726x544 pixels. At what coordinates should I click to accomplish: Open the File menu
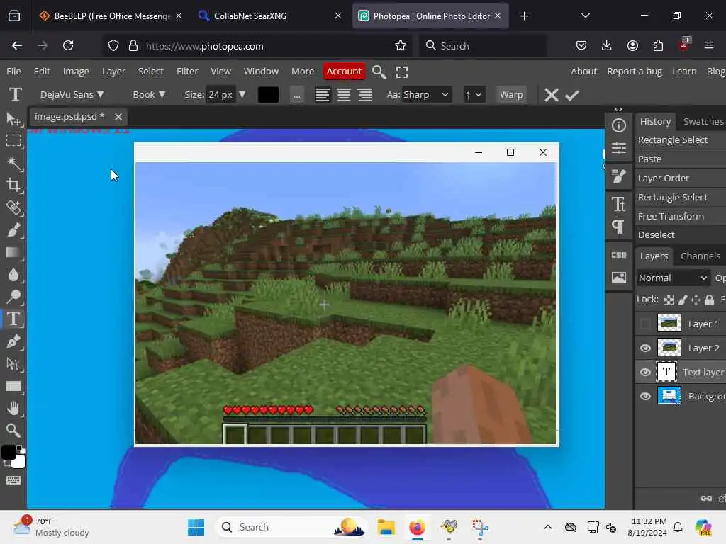tap(13, 72)
